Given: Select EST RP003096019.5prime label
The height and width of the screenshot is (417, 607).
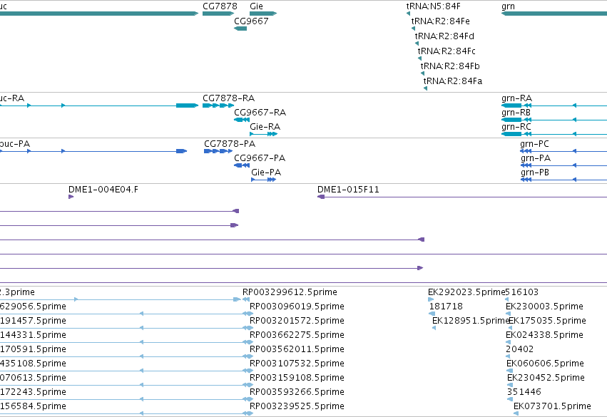Looking at the screenshot, I should tap(297, 307).
